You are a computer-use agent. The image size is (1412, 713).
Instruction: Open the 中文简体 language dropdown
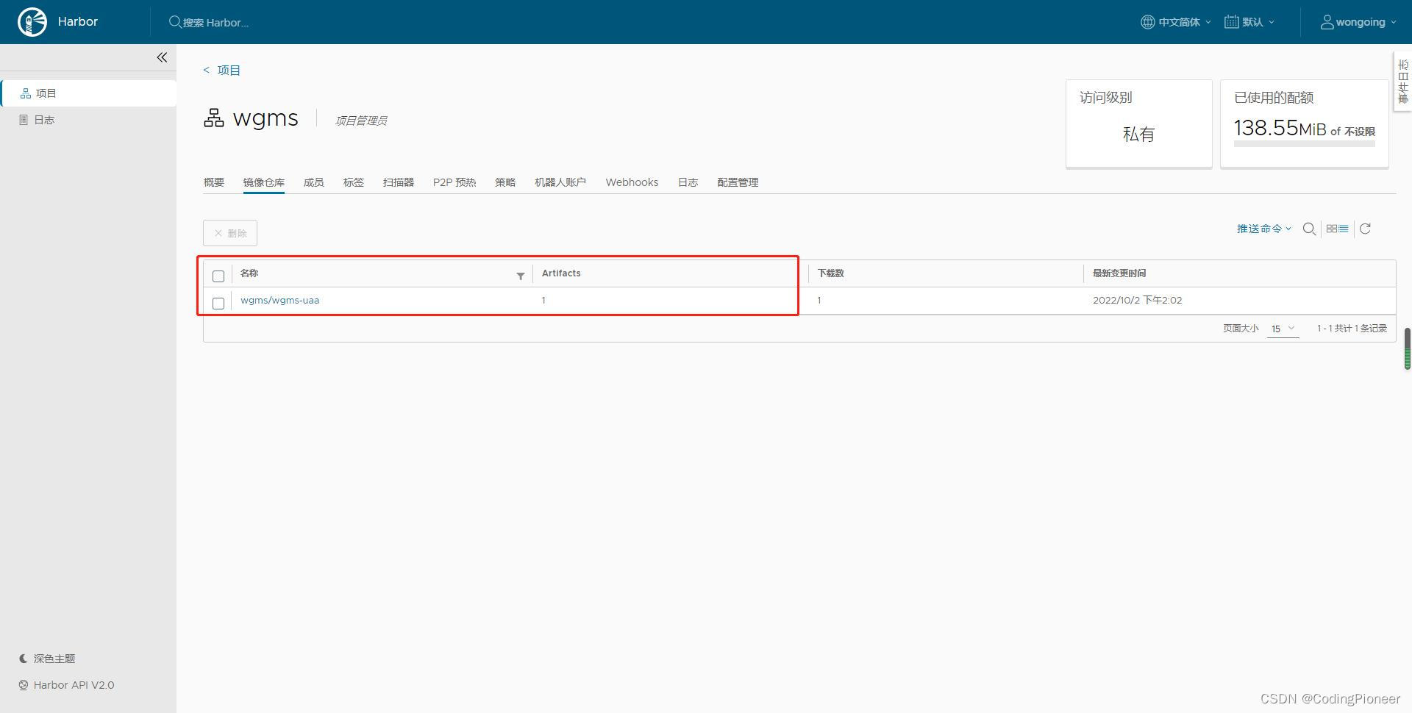[x=1176, y=22]
